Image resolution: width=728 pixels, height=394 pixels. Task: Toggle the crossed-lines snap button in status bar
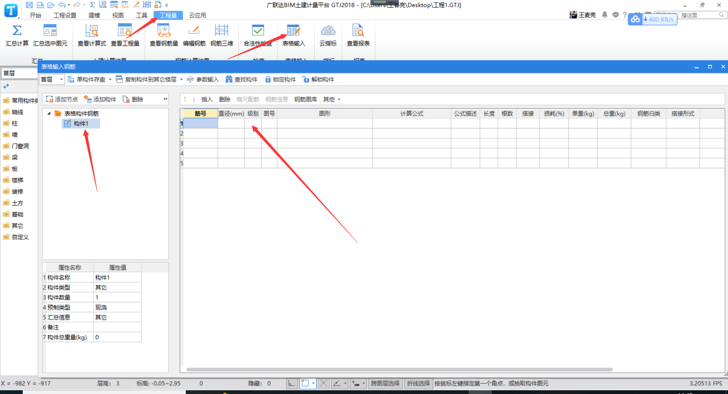323,383
